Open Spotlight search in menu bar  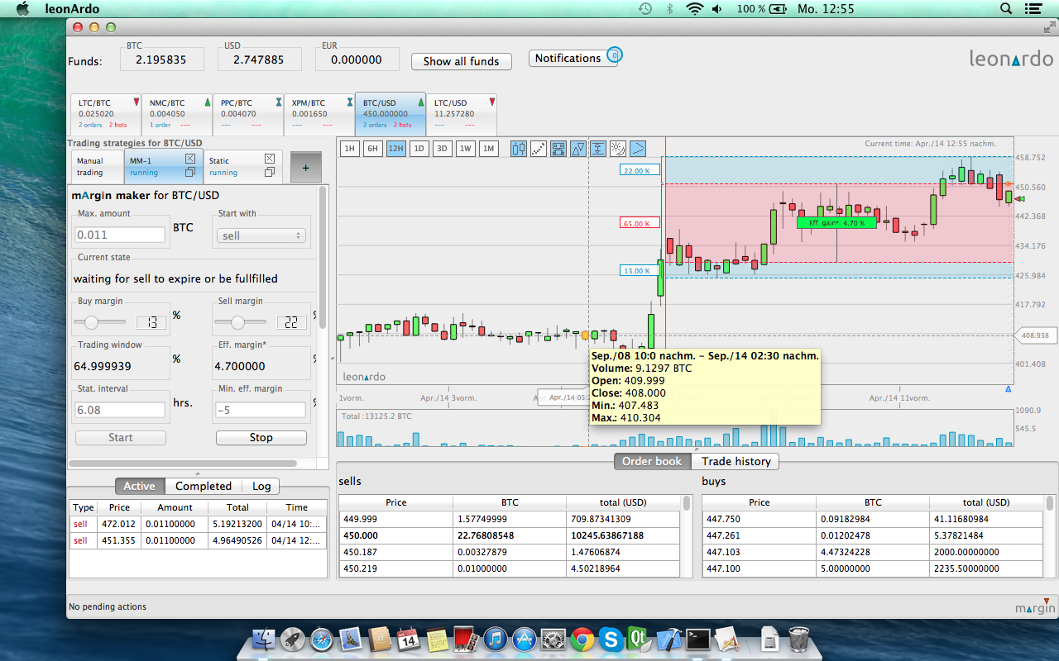click(1006, 9)
